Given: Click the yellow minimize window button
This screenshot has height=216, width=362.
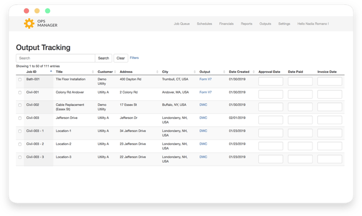Looking at the screenshot, I should [x=37, y=11].
